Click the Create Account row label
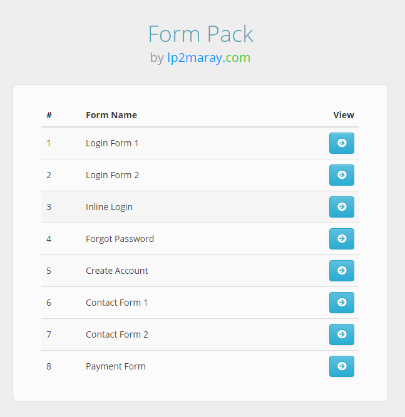The width and height of the screenshot is (405, 417). (x=116, y=271)
